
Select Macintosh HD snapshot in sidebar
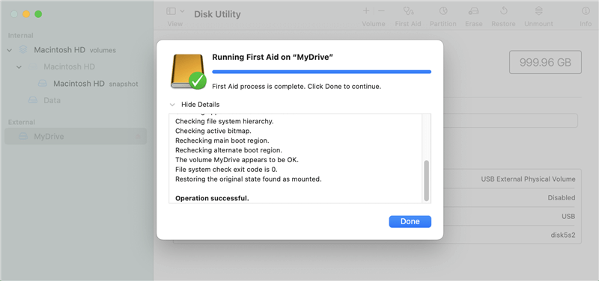pos(96,84)
